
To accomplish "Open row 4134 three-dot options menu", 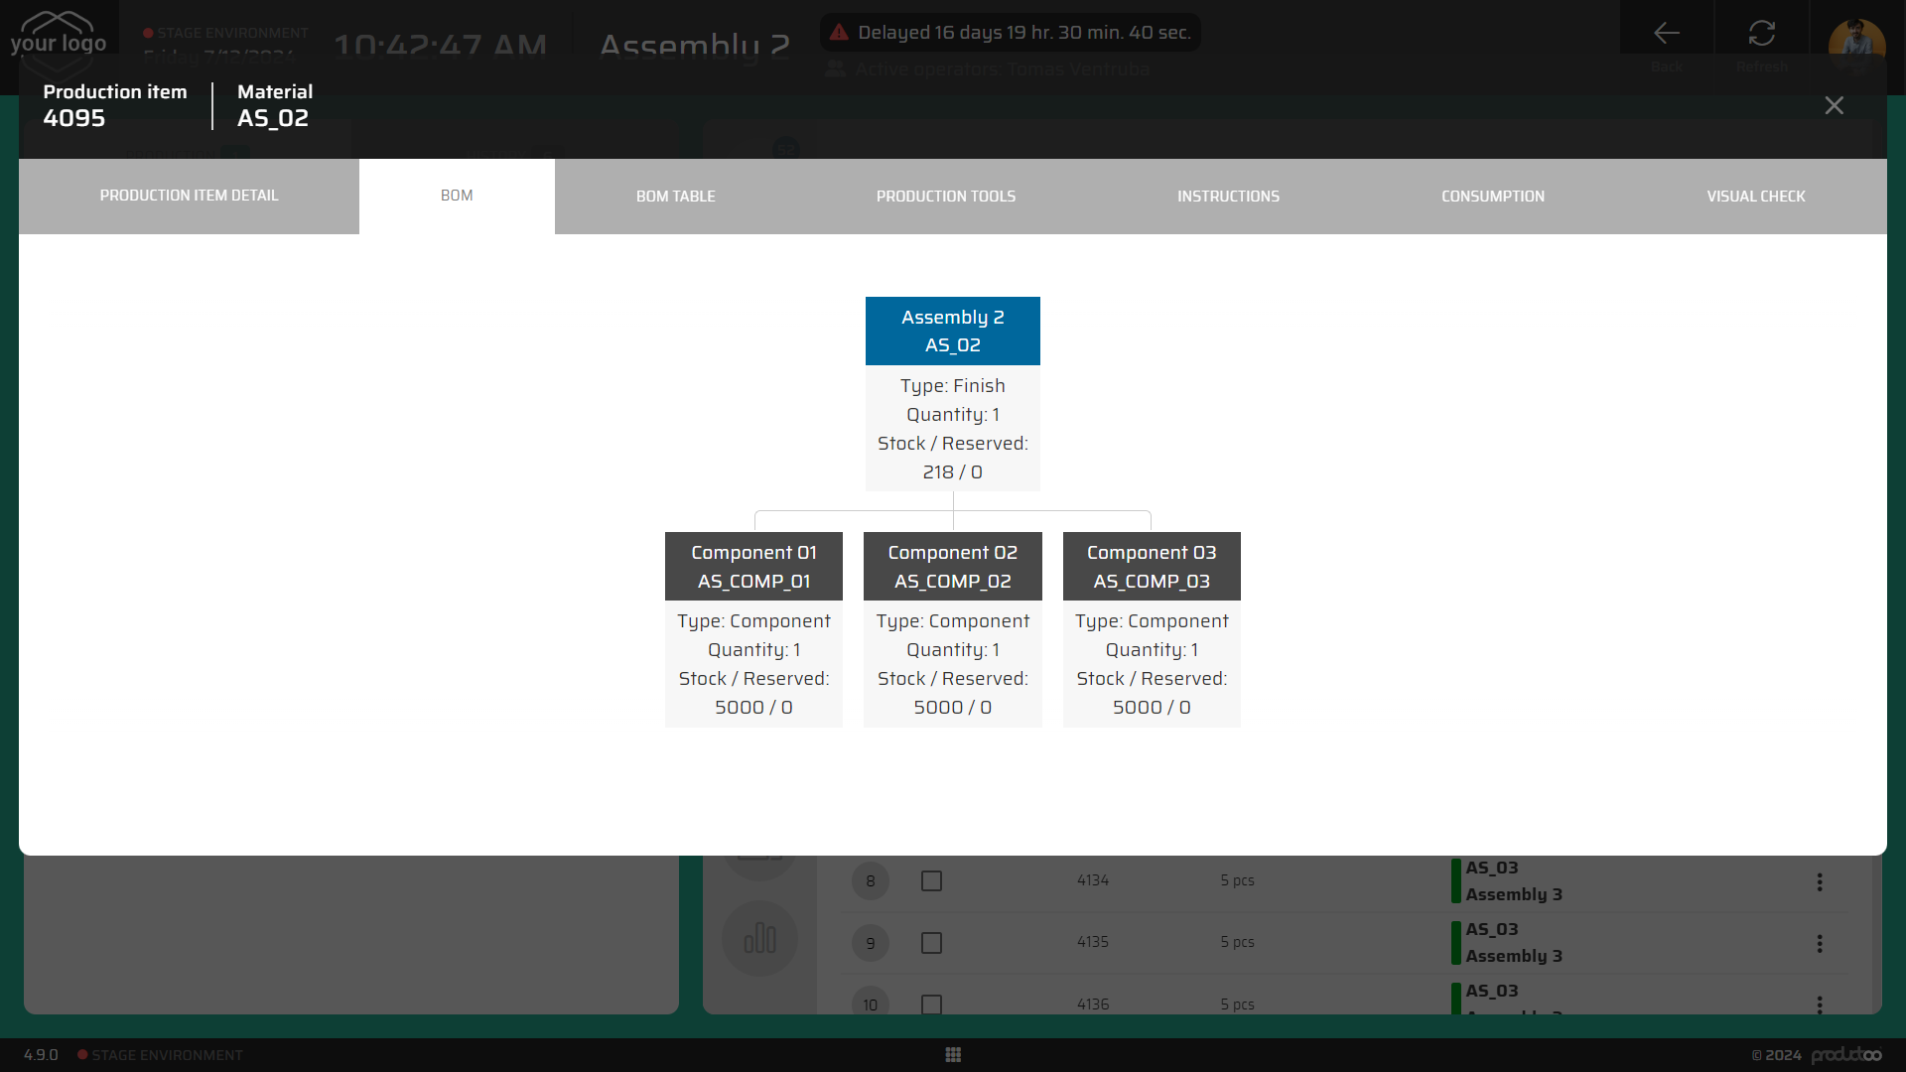I will pyautogui.click(x=1820, y=881).
